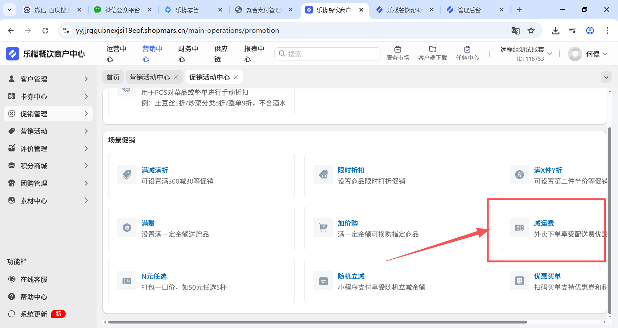
Task: Click the 搜索 search field
Action: 327,54
